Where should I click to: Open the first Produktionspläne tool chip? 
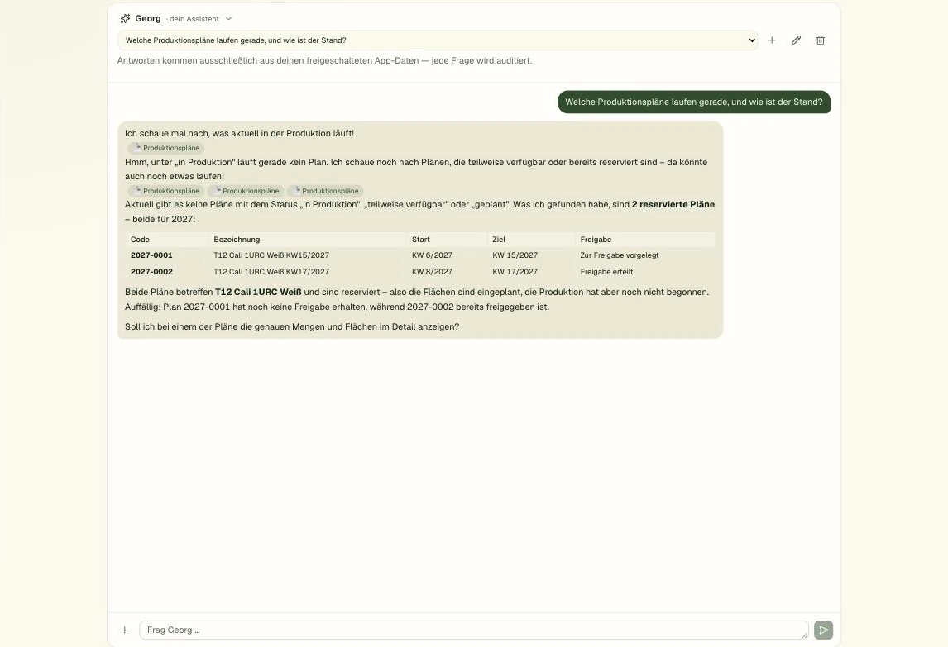(x=166, y=148)
